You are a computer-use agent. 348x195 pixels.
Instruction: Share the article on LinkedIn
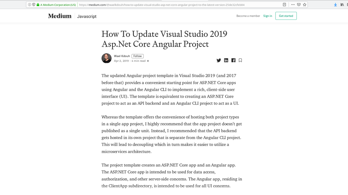pyautogui.click(x=226, y=60)
